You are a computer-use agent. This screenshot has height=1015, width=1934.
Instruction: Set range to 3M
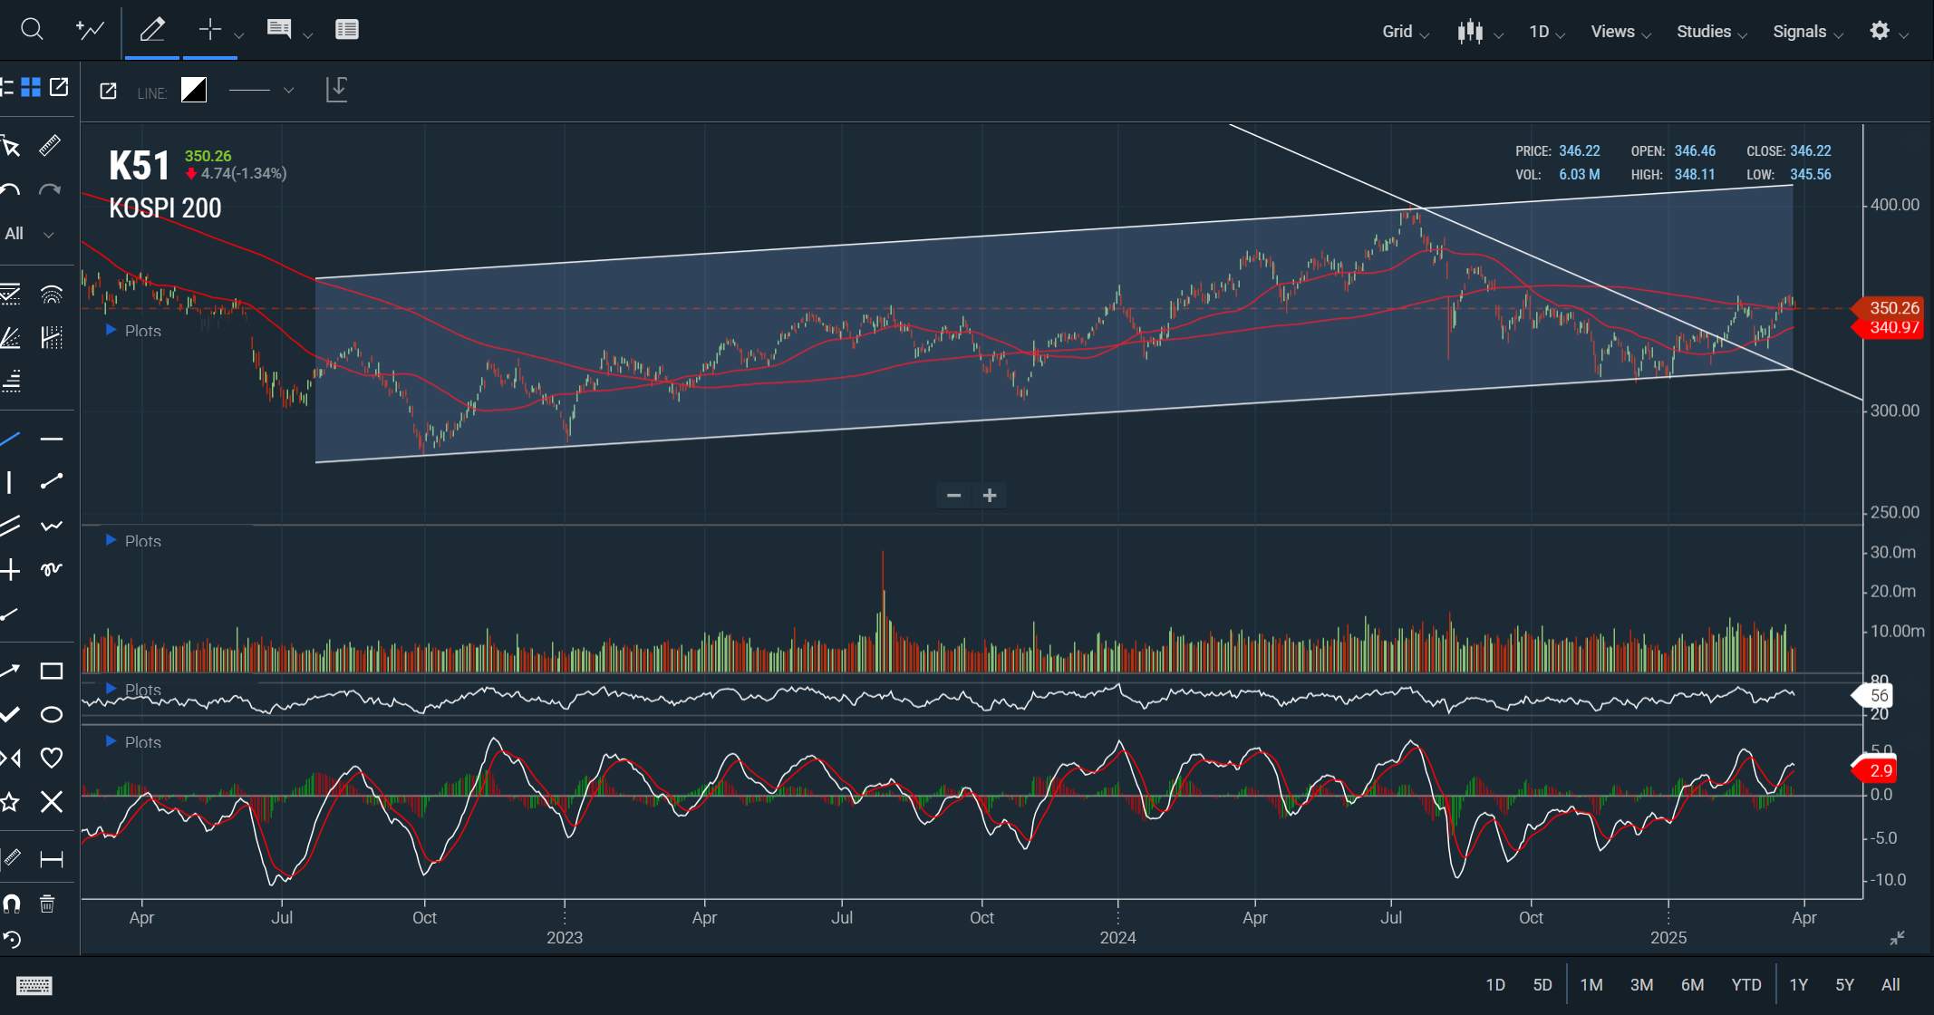pos(1642,985)
